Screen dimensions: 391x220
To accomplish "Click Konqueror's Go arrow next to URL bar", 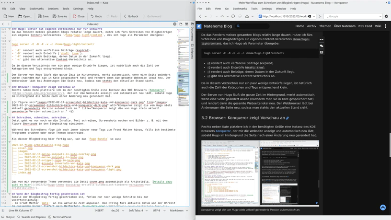I will click(320, 16).
